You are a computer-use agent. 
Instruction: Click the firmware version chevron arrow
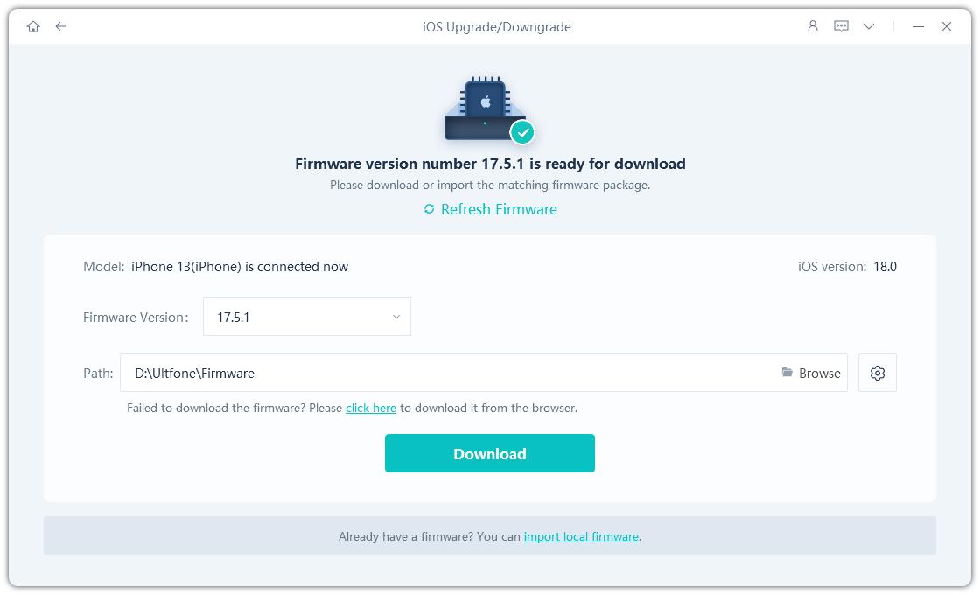[395, 317]
